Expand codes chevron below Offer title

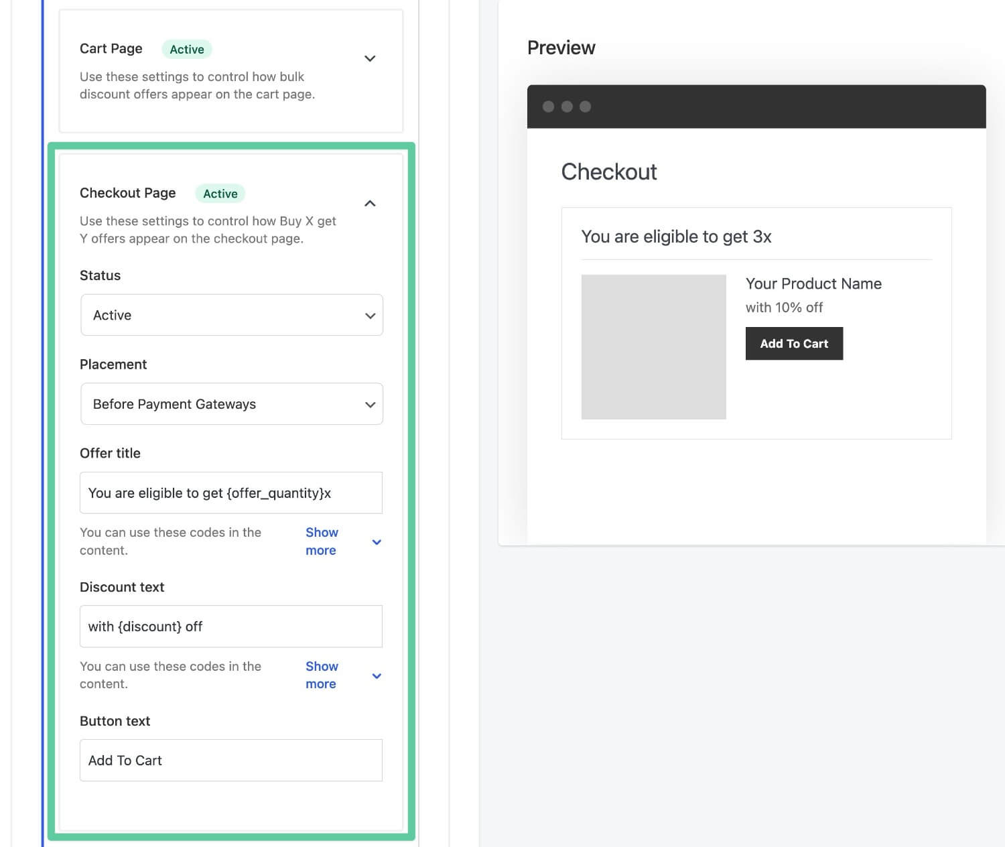[x=377, y=542]
